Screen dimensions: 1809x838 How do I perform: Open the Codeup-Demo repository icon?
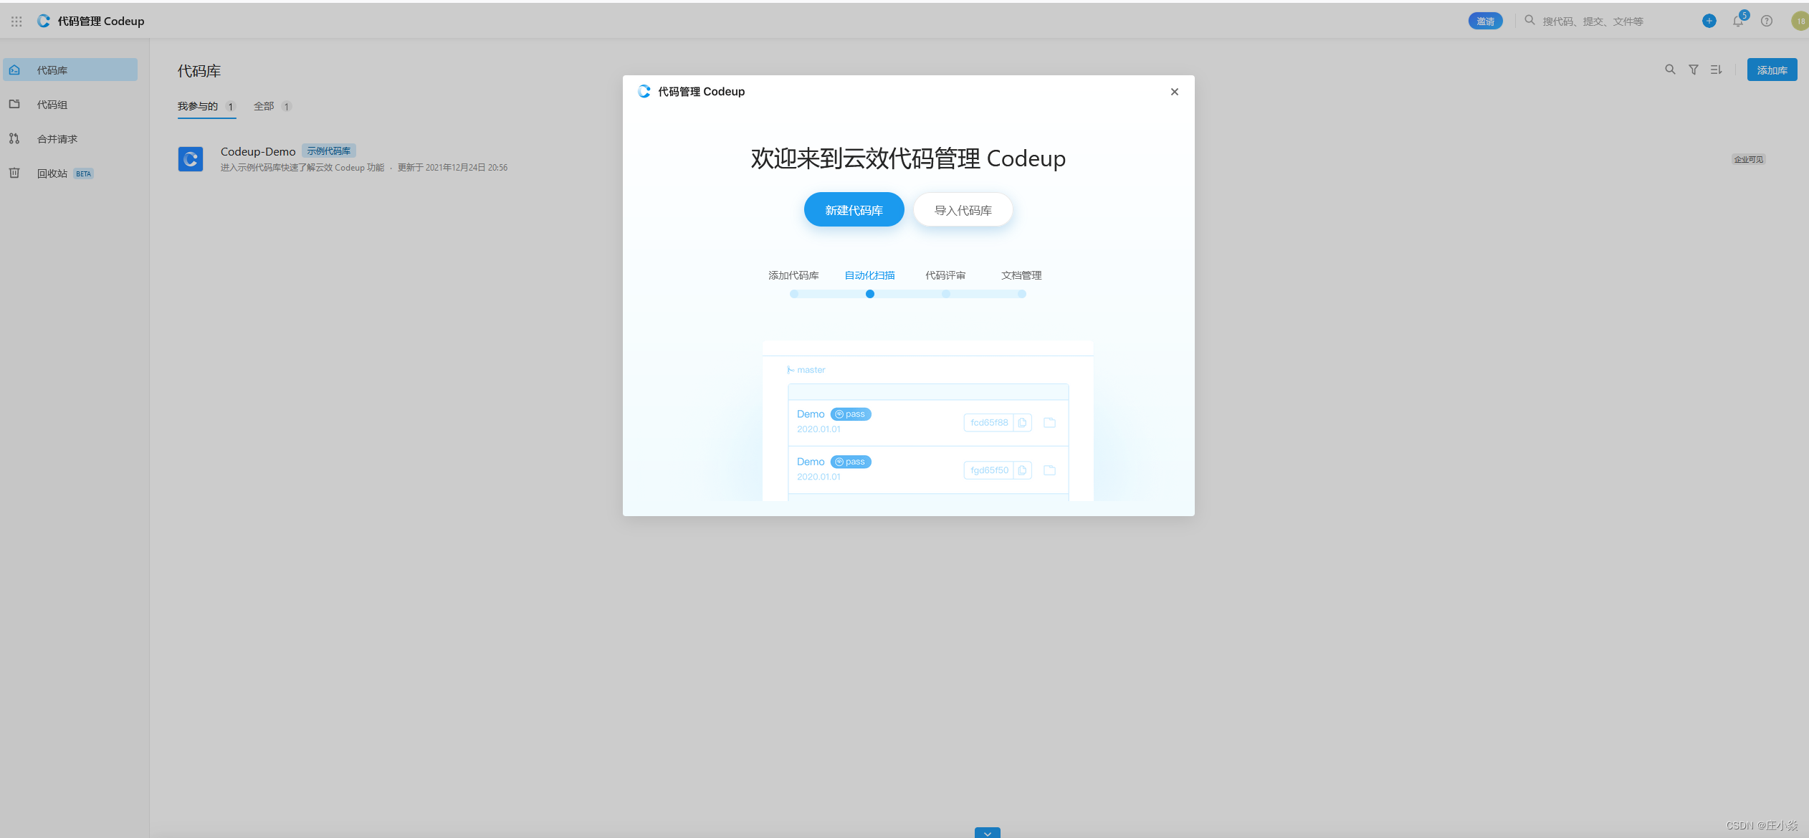pyautogui.click(x=191, y=158)
